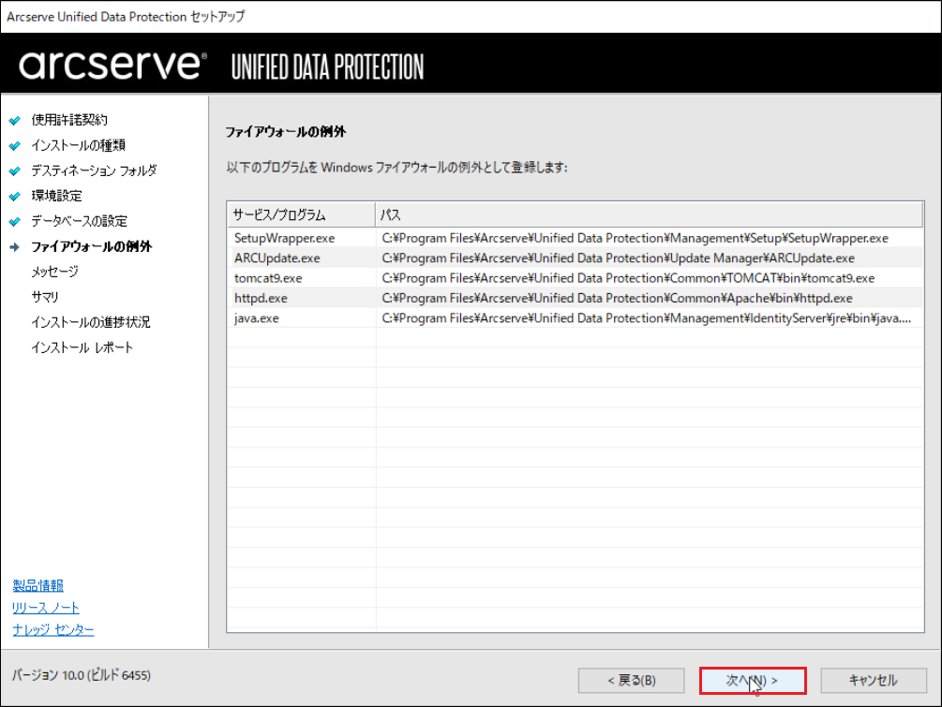Select the ARCUpdate.exe row

[x=575, y=258]
